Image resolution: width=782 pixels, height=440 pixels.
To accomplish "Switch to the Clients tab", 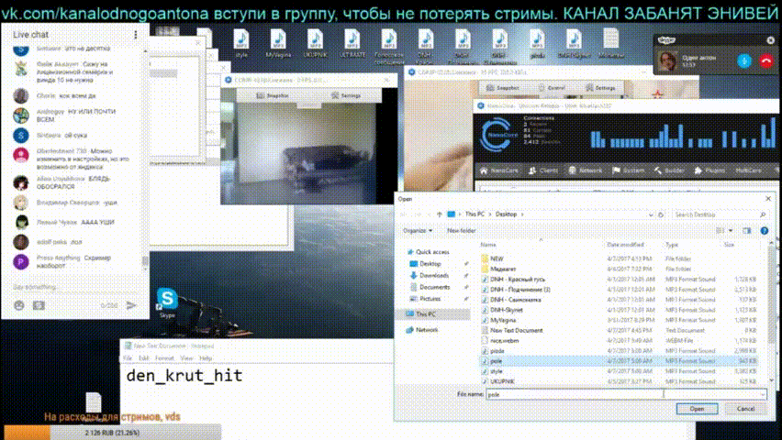I will [x=543, y=170].
